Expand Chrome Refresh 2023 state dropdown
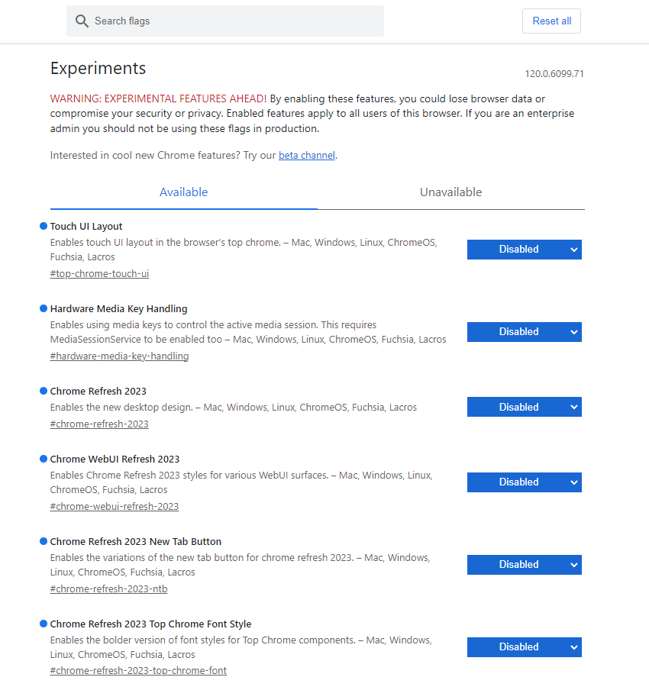The height and width of the screenshot is (690, 649). (524, 407)
